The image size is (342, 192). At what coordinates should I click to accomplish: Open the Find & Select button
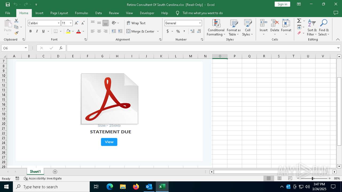[324, 28]
